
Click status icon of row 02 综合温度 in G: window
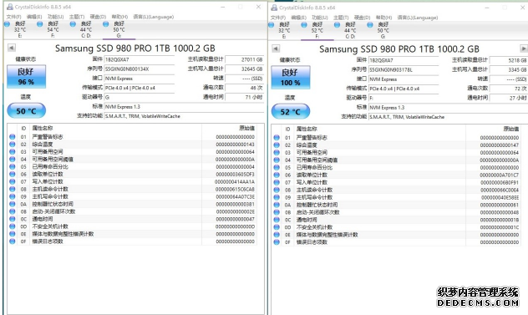pyautogui.click(x=13, y=145)
